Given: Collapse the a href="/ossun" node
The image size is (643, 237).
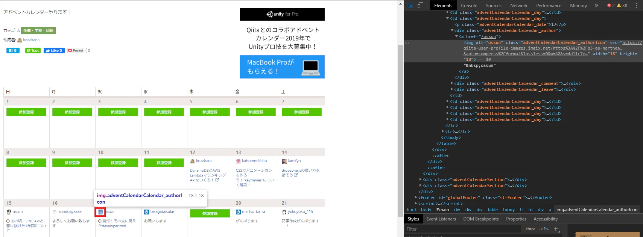Looking at the screenshot, I should pyautogui.click(x=456, y=36).
